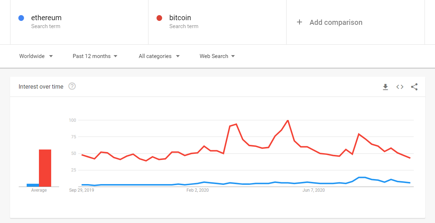Open the embed code icon

400,87
